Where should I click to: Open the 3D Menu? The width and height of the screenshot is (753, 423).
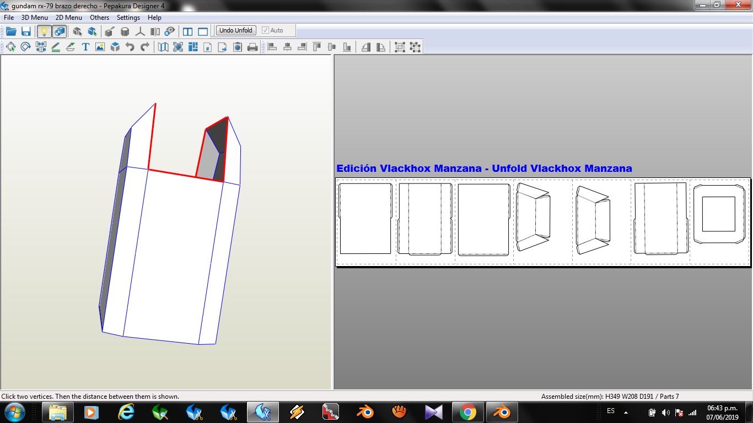point(34,18)
